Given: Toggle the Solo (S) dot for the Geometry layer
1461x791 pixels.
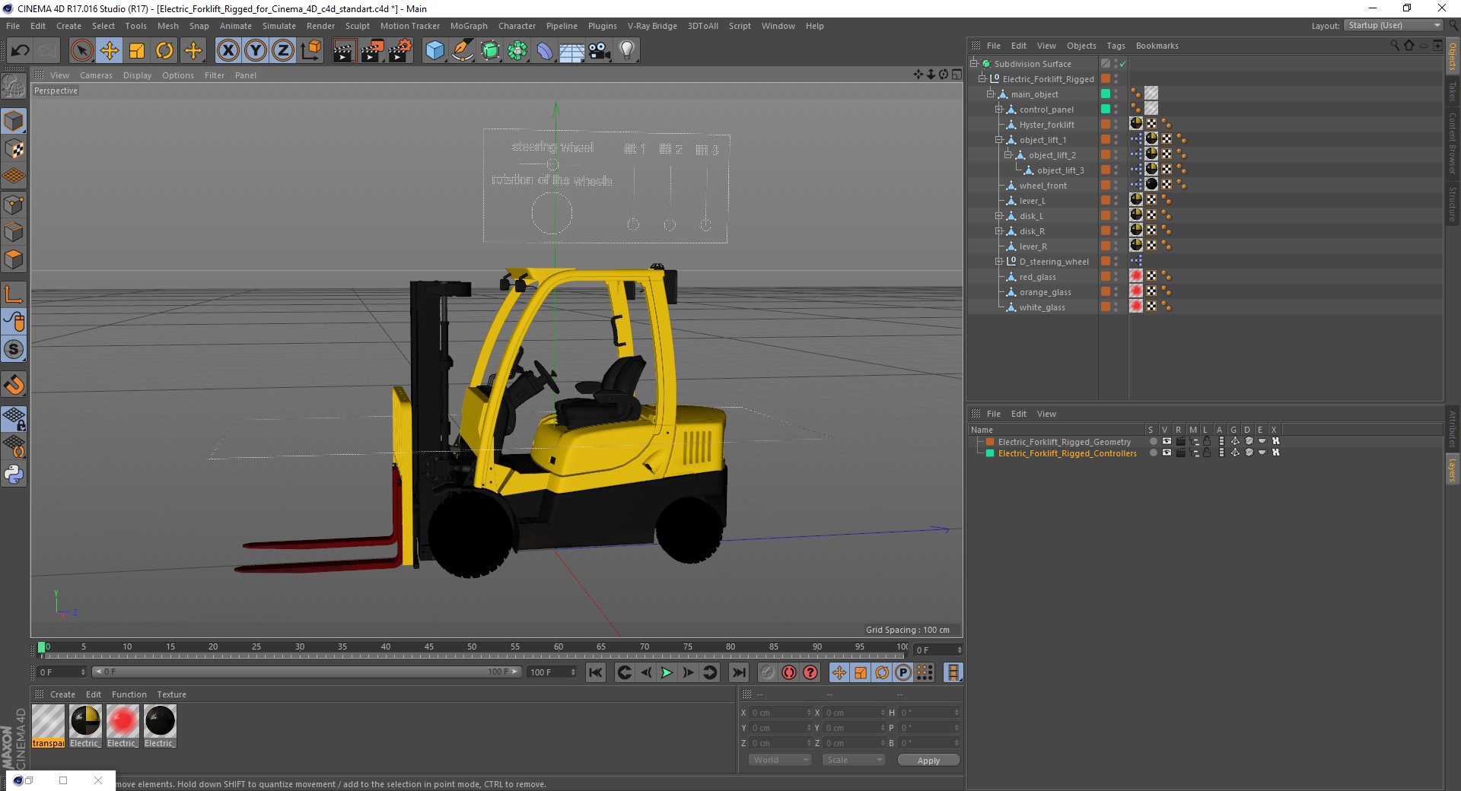Looking at the screenshot, I should click(1153, 441).
